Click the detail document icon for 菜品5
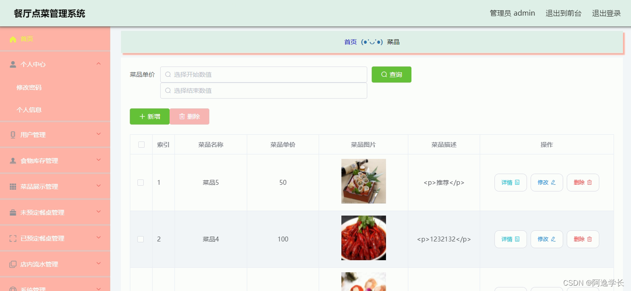The width and height of the screenshot is (631, 291). pos(517,183)
